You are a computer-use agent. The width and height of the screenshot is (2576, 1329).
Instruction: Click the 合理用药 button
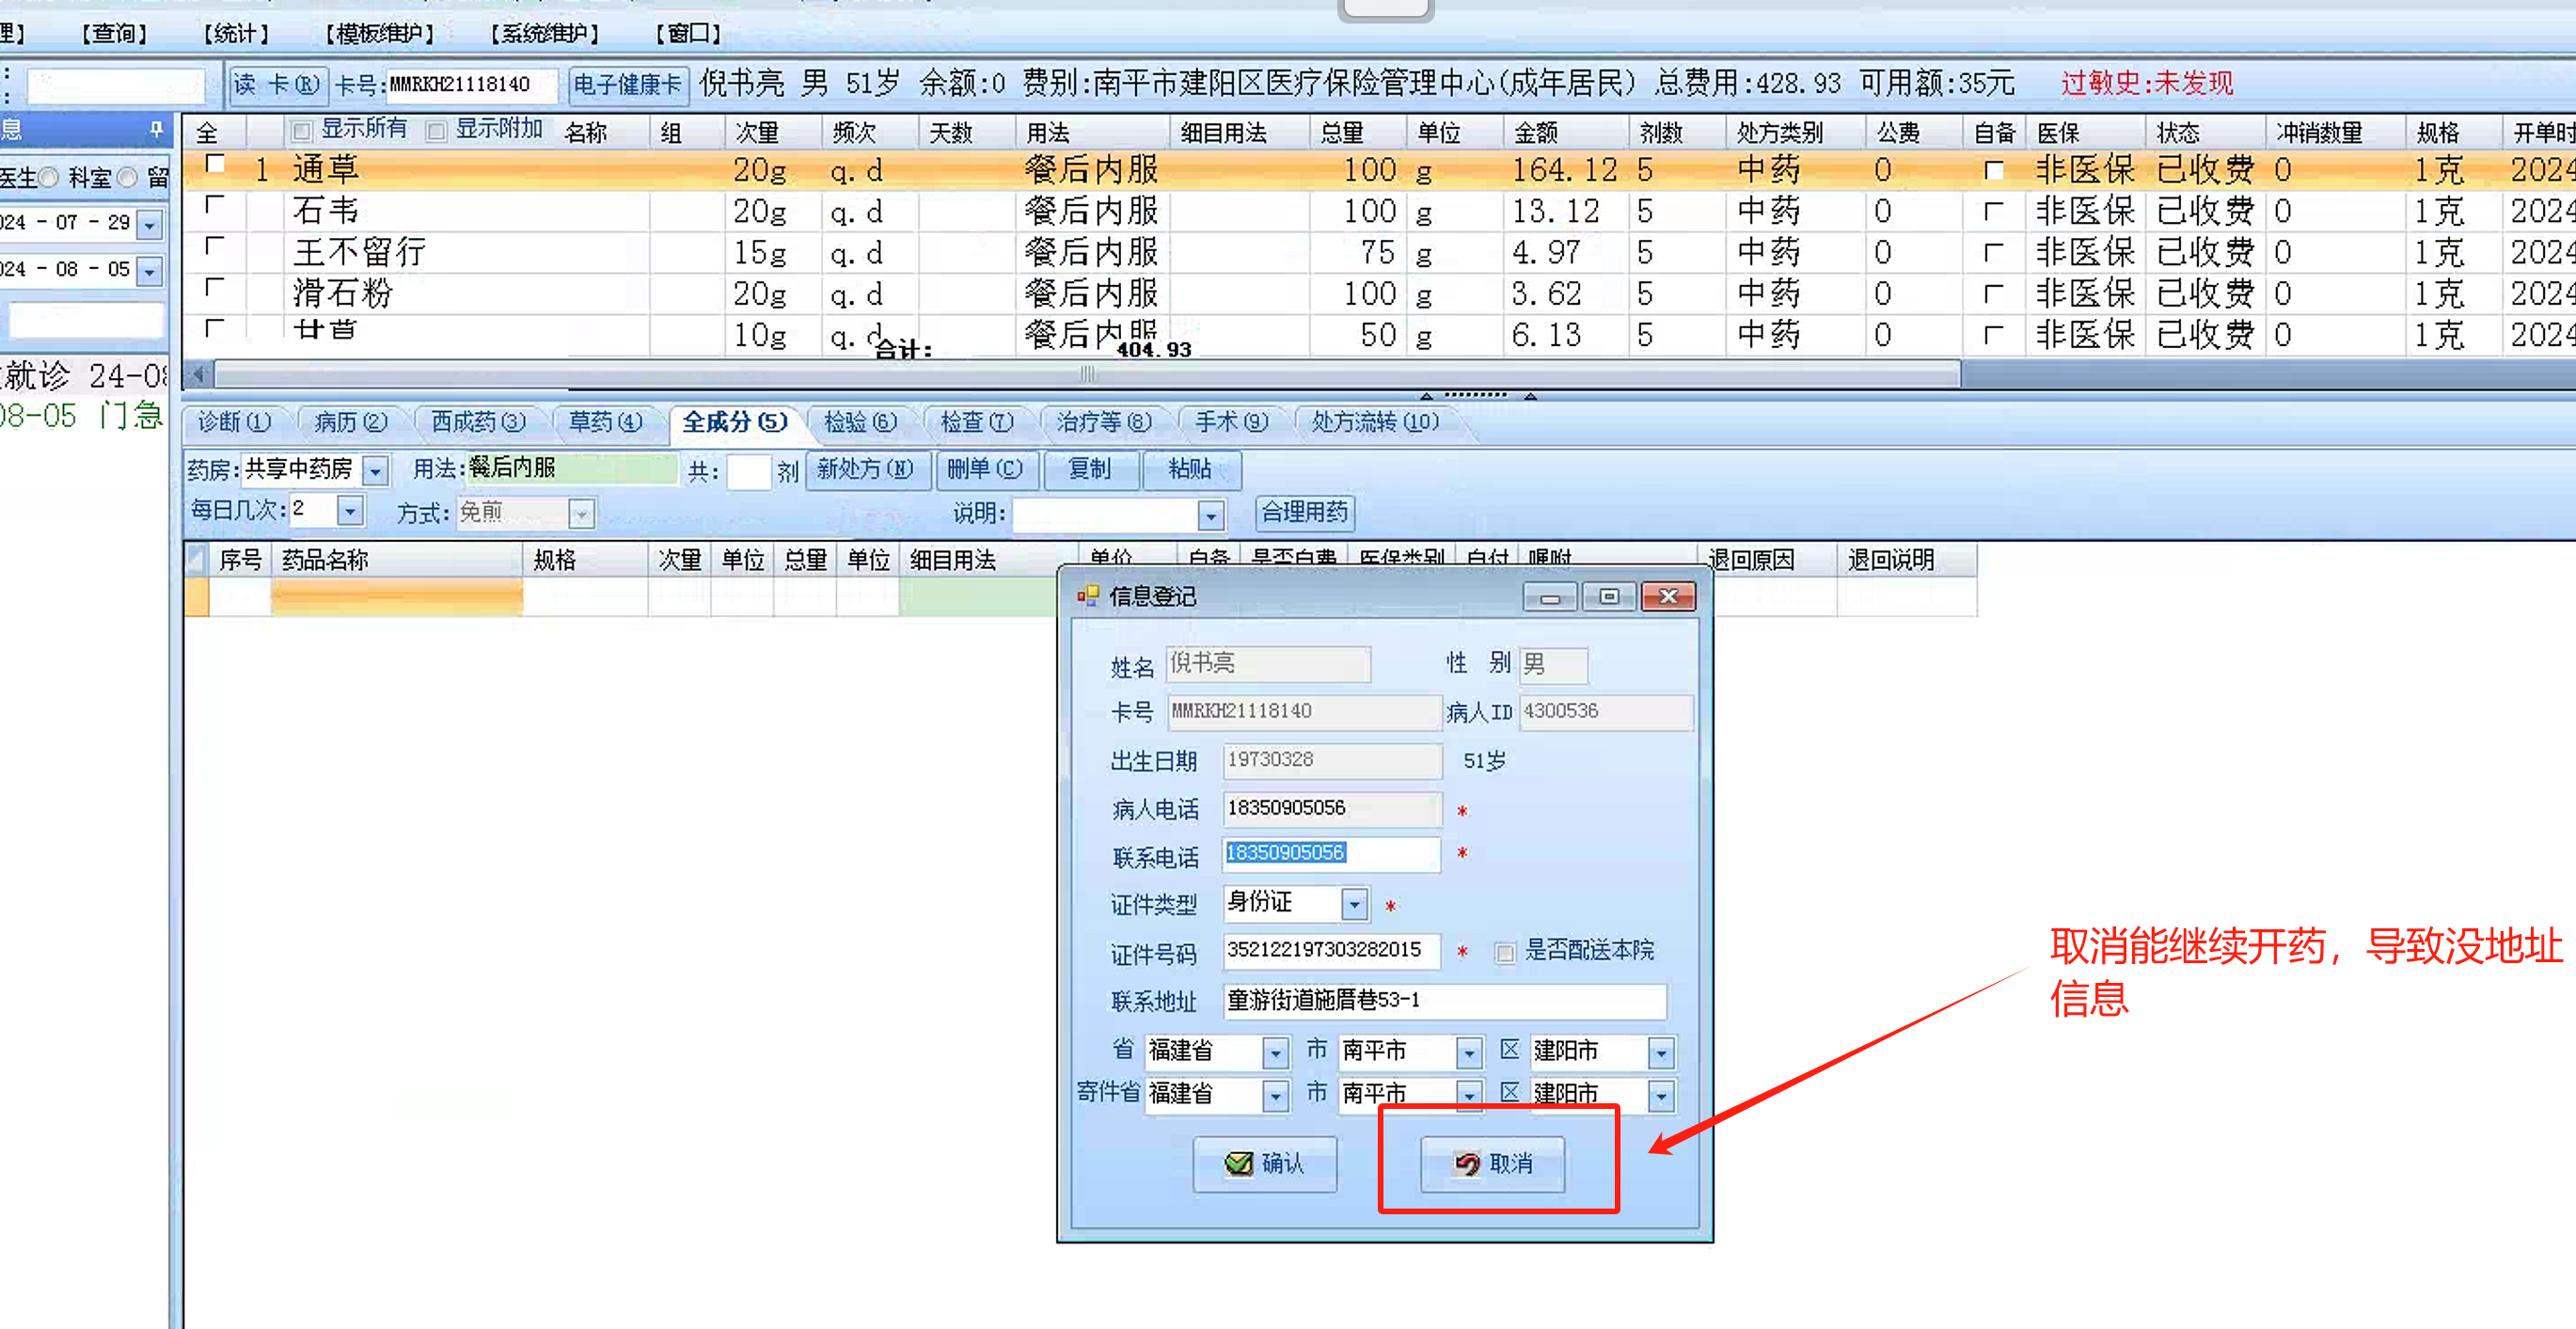click(1304, 512)
